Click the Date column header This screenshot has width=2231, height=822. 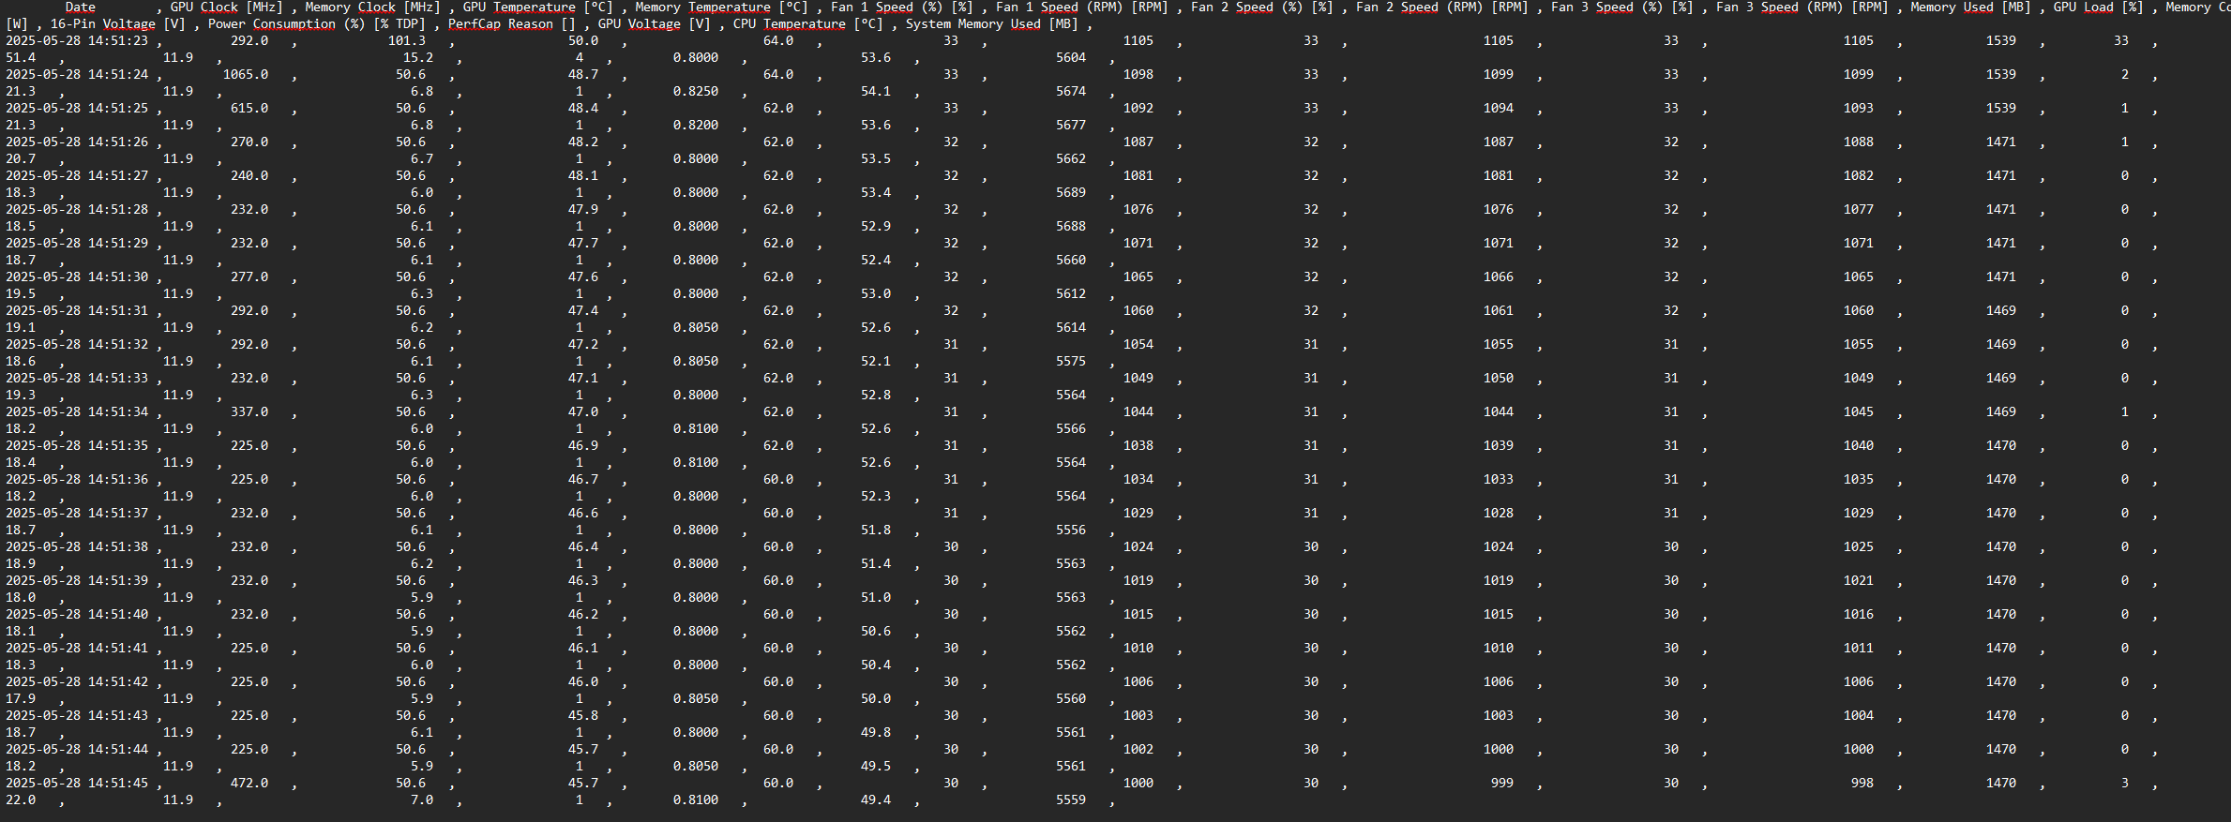tap(80, 7)
